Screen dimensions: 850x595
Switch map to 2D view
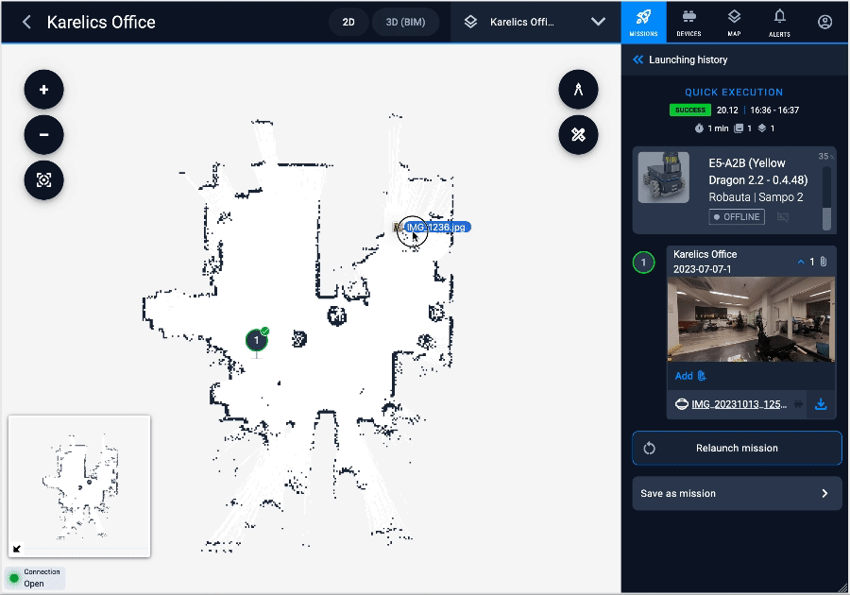click(x=348, y=22)
